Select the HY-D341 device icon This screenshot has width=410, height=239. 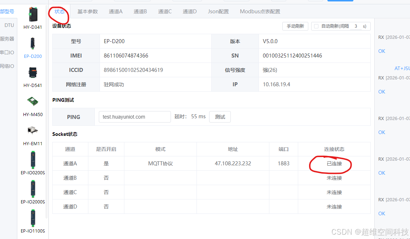click(x=33, y=15)
